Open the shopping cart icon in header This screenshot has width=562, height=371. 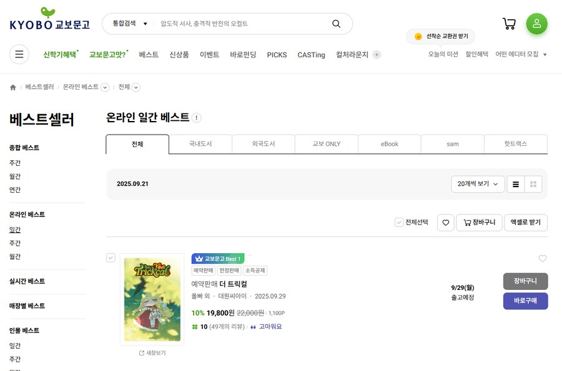[509, 24]
